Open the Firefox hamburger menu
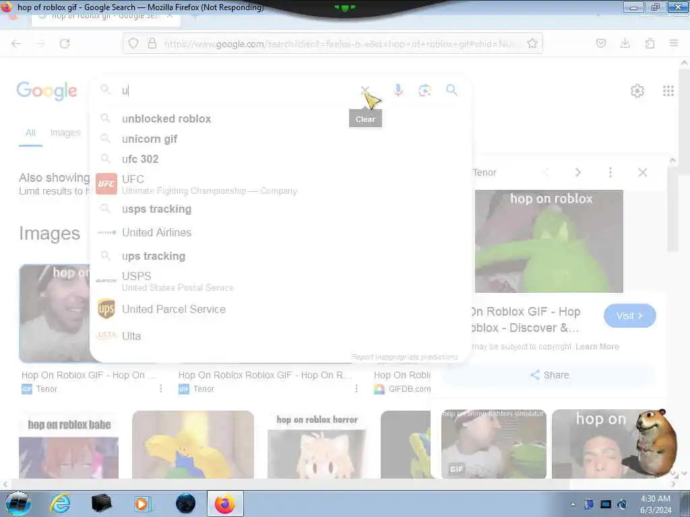690x517 pixels. pos(673,43)
